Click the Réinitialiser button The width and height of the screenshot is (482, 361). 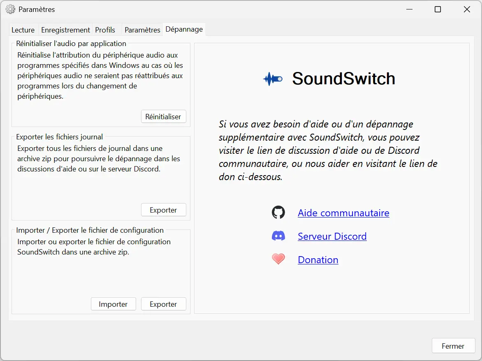(x=164, y=116)
